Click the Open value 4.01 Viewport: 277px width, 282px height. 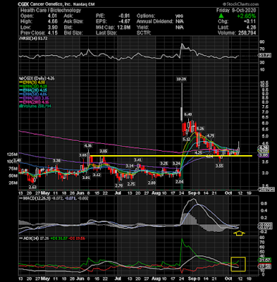[x=52, y=16]
